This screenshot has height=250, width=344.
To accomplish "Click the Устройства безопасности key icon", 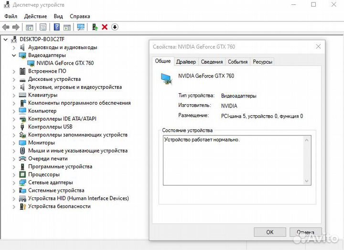I will [x=22, y=207].
